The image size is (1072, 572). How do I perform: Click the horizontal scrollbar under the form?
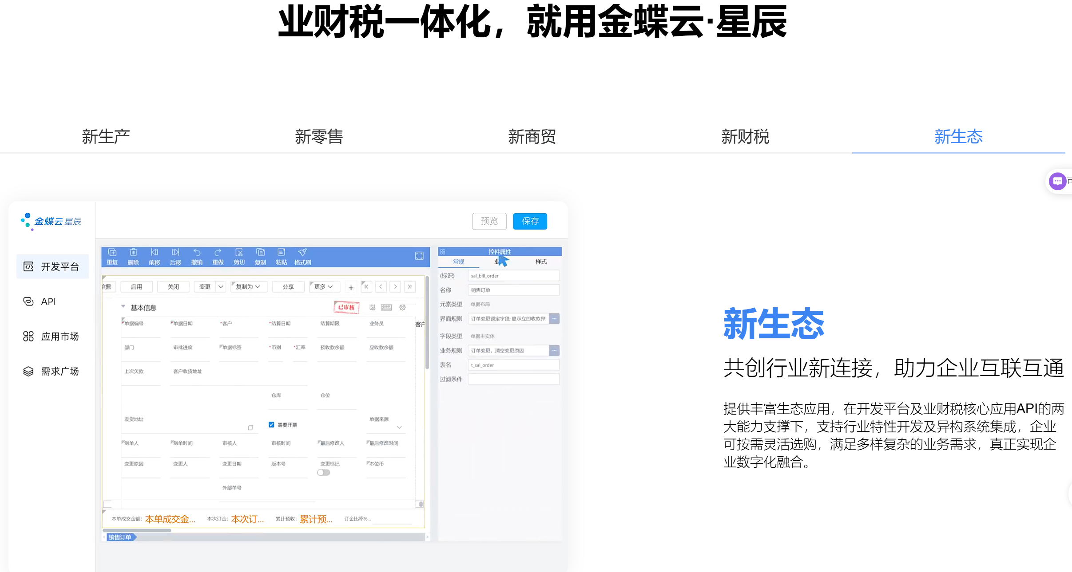[137, 530]
